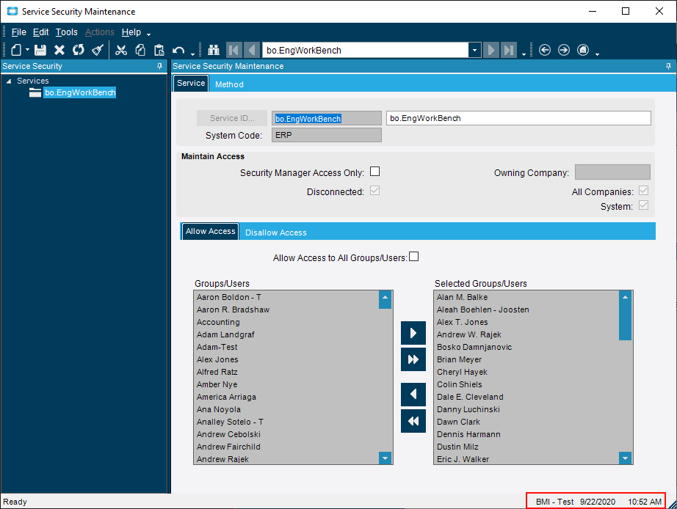Click the Delete X toolbar icon

(59, 50)
